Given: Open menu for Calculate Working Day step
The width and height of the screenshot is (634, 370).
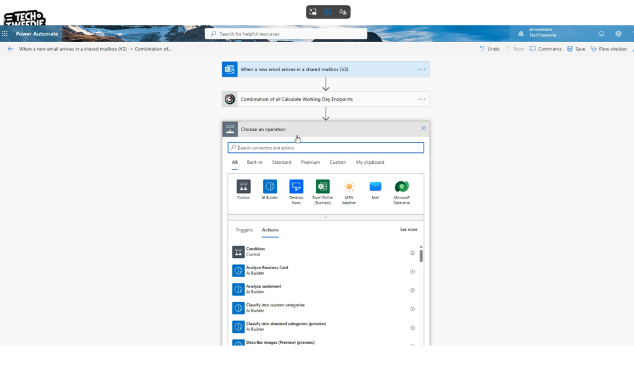Looking at the screenshot, I should point(422,99).
